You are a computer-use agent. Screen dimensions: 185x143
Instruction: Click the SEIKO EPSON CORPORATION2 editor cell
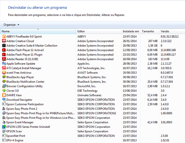point(97,113)
